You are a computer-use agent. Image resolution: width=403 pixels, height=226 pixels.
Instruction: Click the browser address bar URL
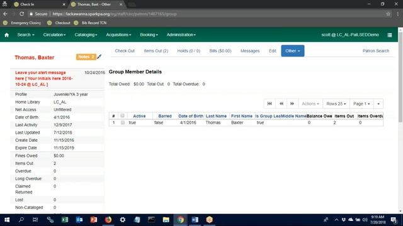(115, 14)
